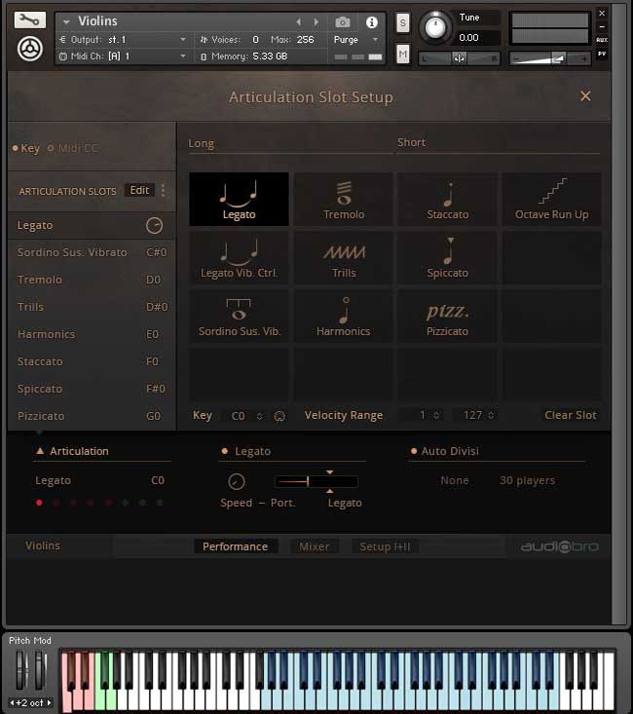Open the Purge dropdown menu
Screen dimensions: 633x714
(375, 40)
